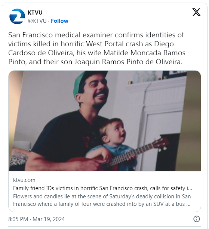
Task: View the photo of man with baby
Action: 105,121
